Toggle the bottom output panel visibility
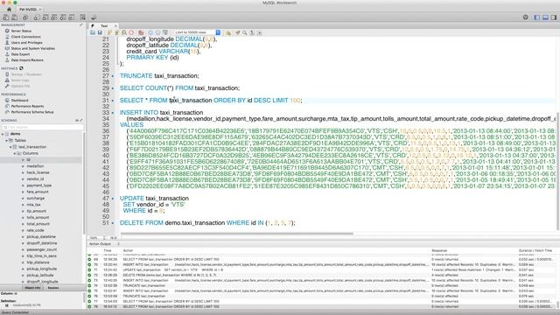This screenshot has height=315, width=560. tap(545, 17)
